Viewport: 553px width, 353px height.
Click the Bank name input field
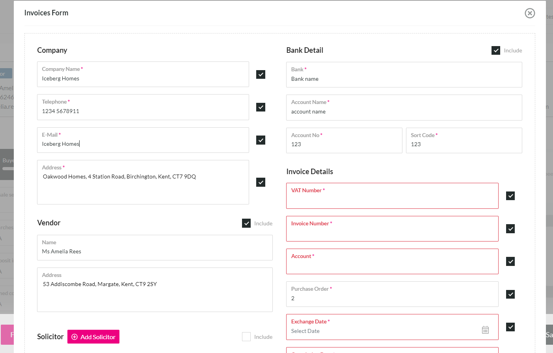point(404,75)
